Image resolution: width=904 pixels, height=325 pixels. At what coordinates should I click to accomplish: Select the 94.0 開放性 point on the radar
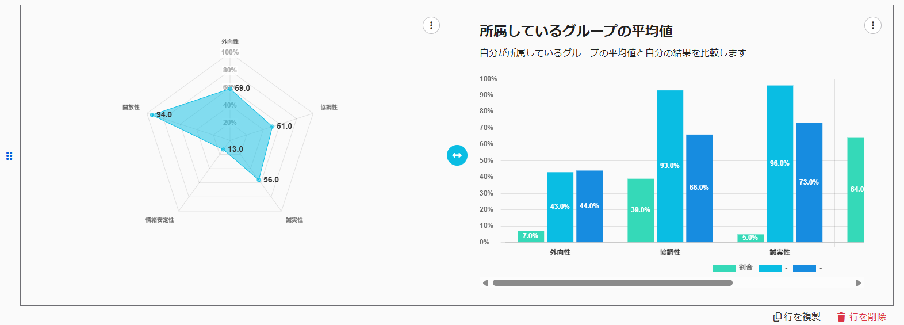tap(152, 115)
